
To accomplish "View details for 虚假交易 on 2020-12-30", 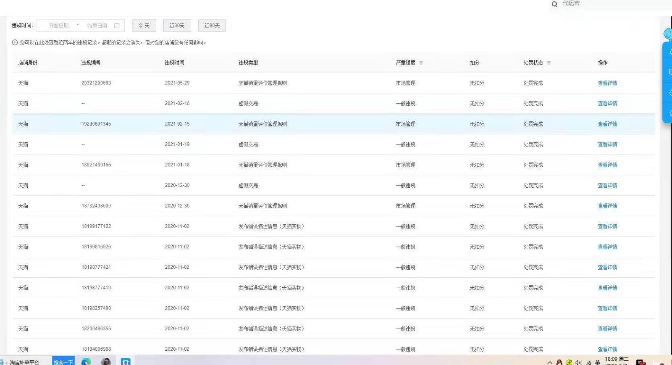I will pos(607,185).
